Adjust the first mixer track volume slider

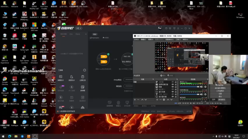[x=189, y=87]
